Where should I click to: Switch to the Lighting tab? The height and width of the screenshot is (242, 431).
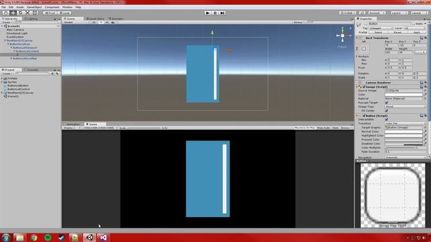(31, 19)
